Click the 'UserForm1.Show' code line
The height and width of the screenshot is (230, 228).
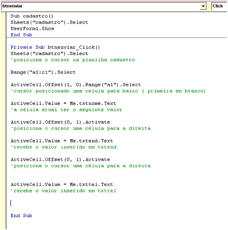click(x=32, y=28)
